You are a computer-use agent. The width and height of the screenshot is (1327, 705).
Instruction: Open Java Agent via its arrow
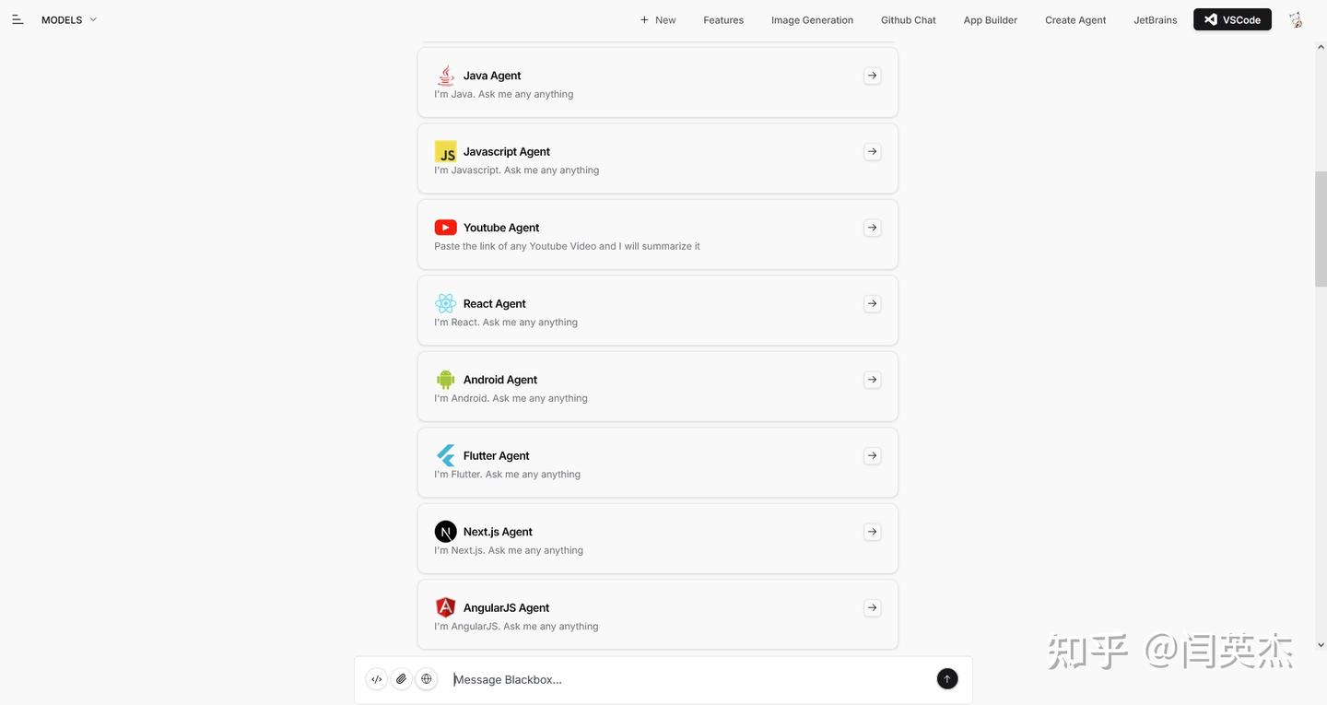click(872, 76)
